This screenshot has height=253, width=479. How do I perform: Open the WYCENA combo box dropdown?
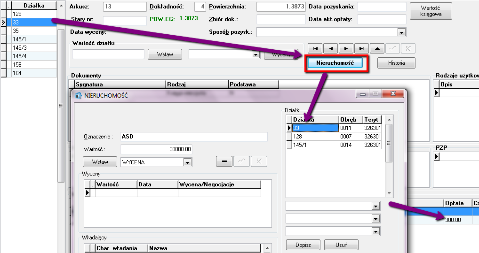point(188,162)
